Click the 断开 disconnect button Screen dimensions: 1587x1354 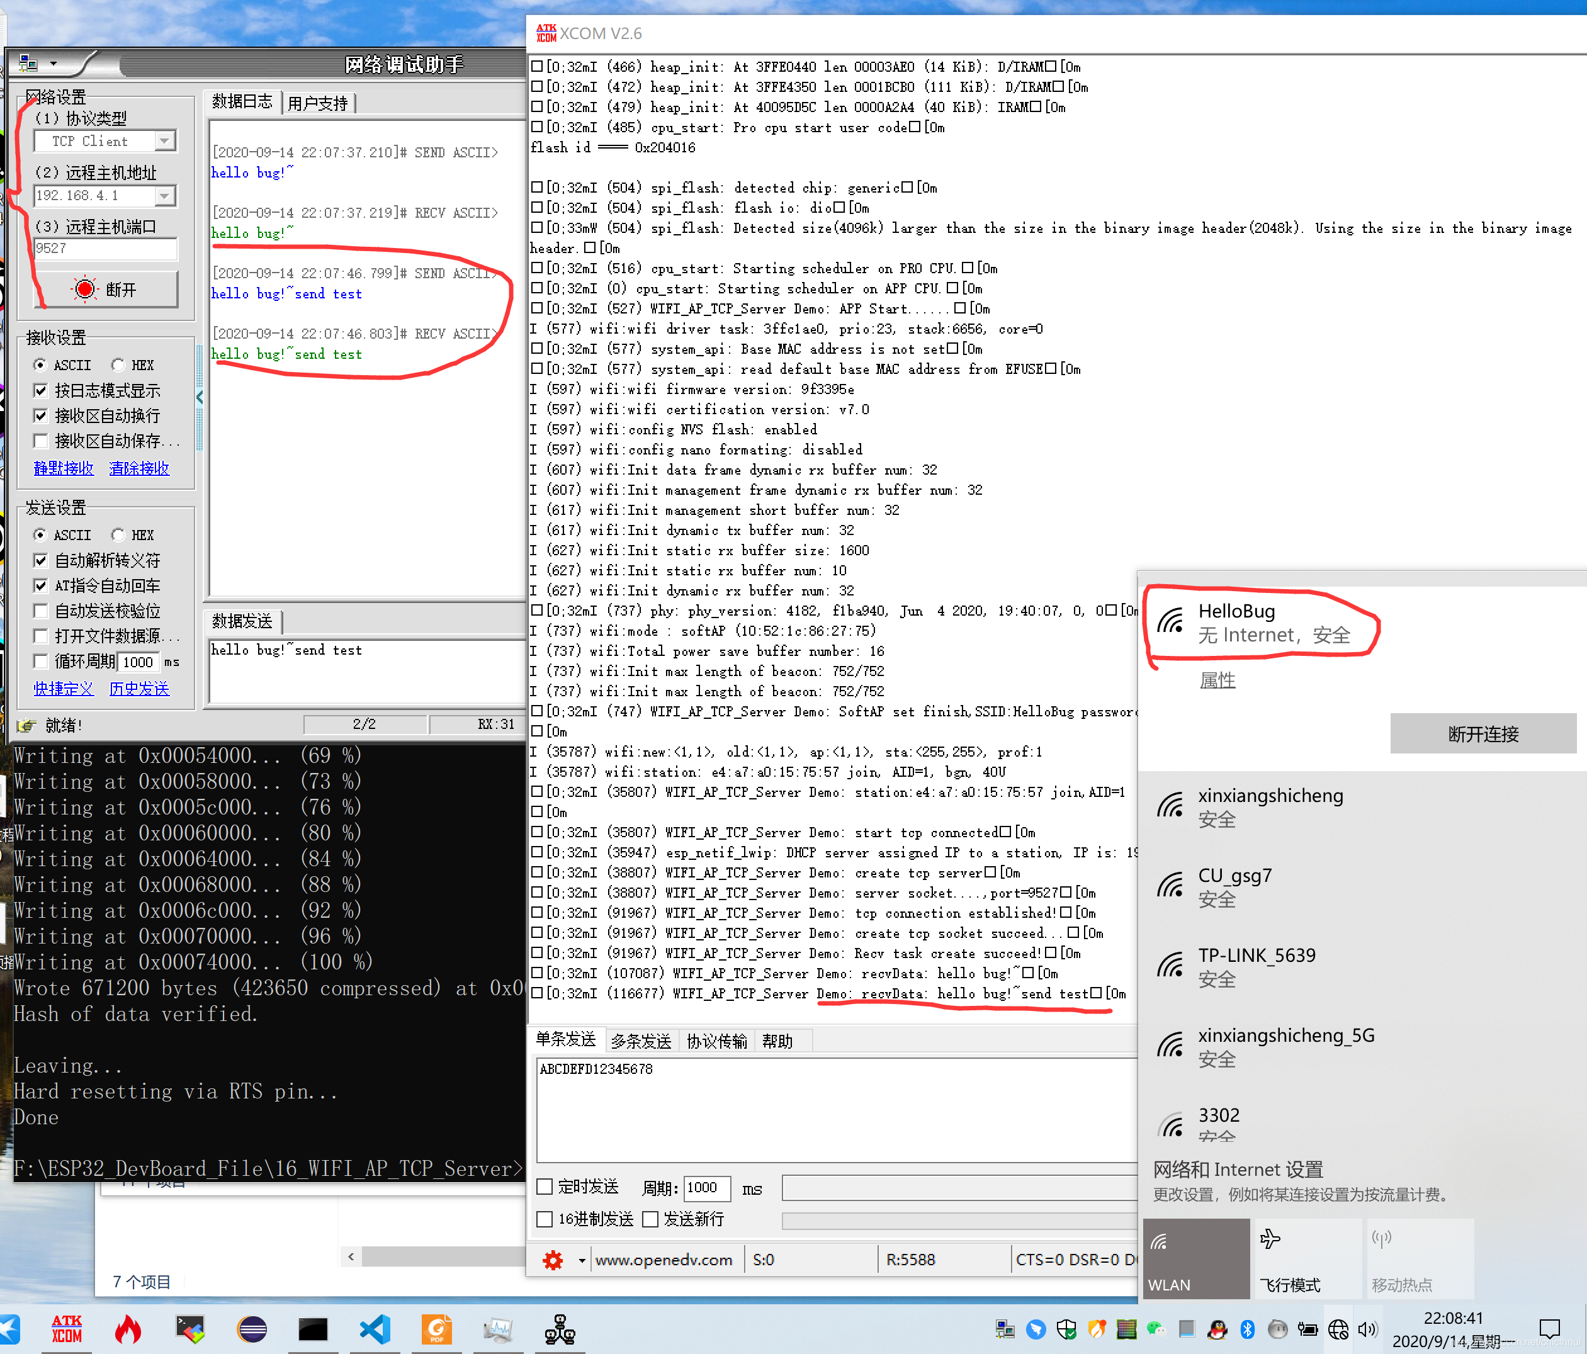106,289
